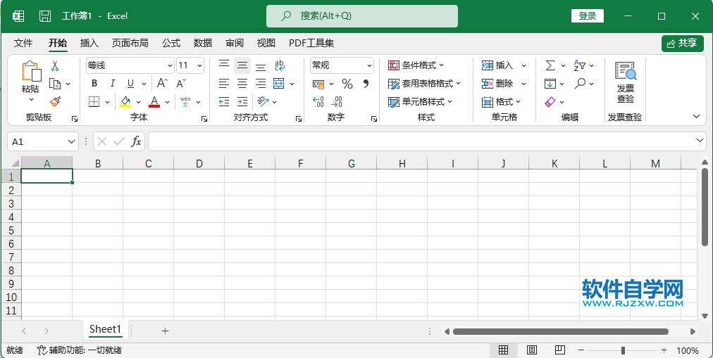Switch to Page Break Preview view

[559, 350]
